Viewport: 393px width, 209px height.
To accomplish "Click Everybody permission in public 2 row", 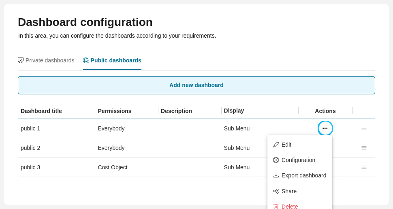I will coord(111,148).
